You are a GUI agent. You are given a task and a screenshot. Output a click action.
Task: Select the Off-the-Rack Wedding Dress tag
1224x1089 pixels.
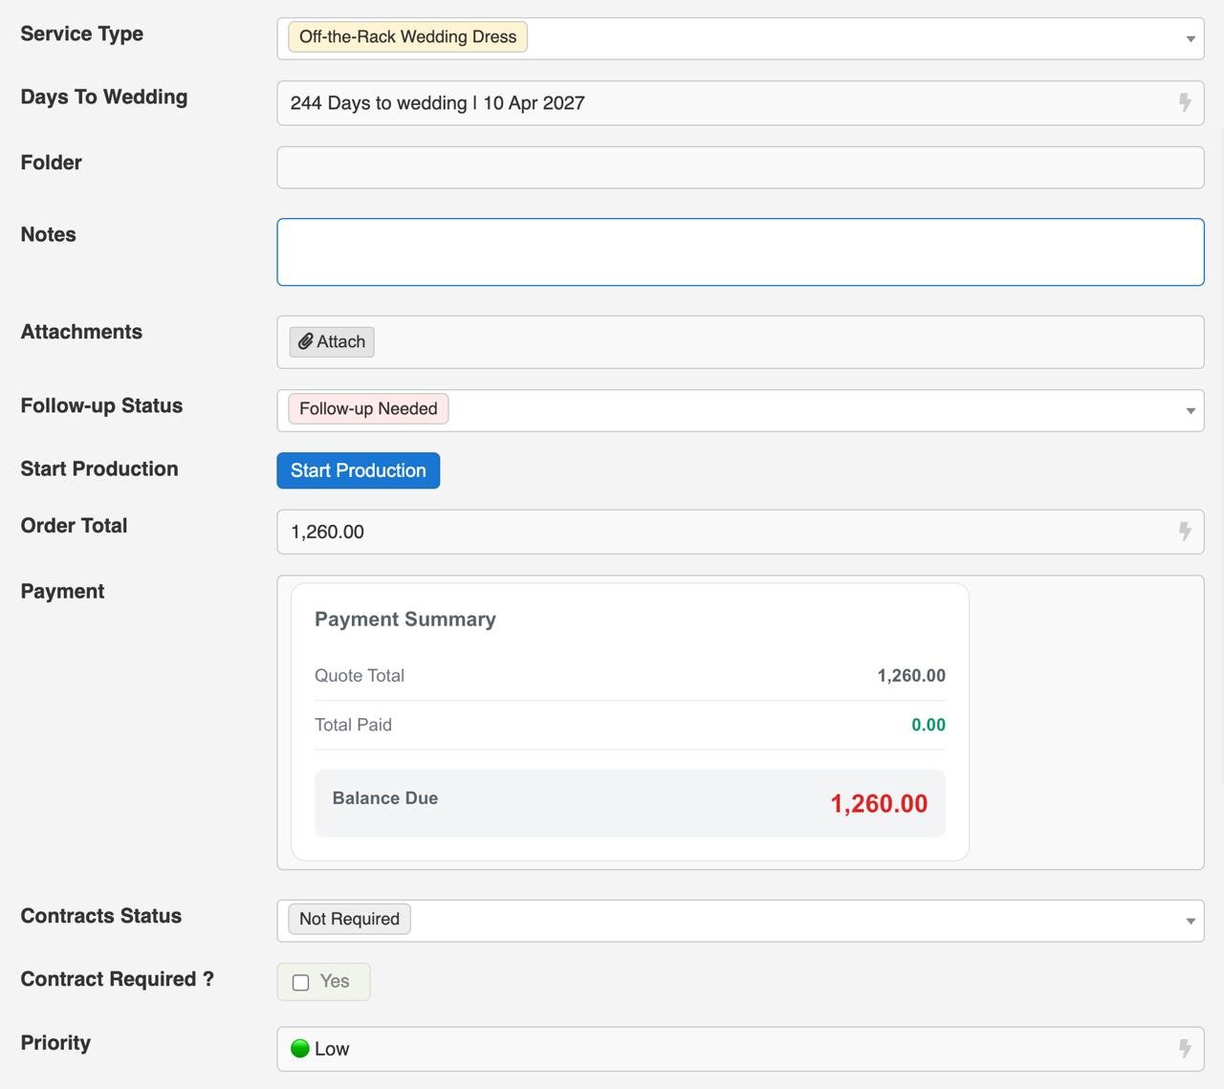[x=407, y=36]
